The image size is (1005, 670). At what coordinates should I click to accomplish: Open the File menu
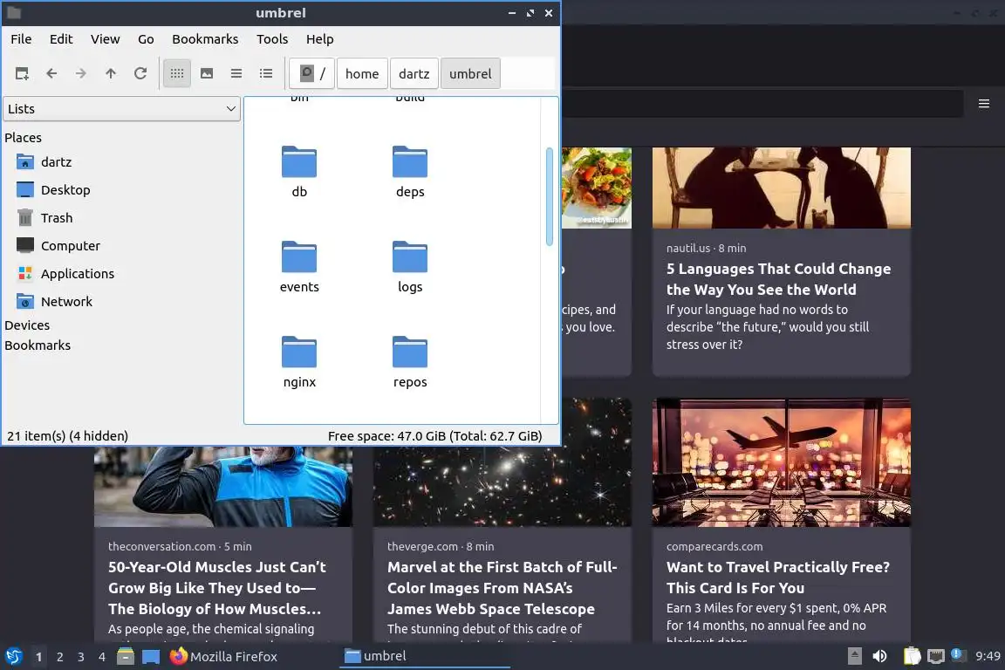[x=21, y=39]
